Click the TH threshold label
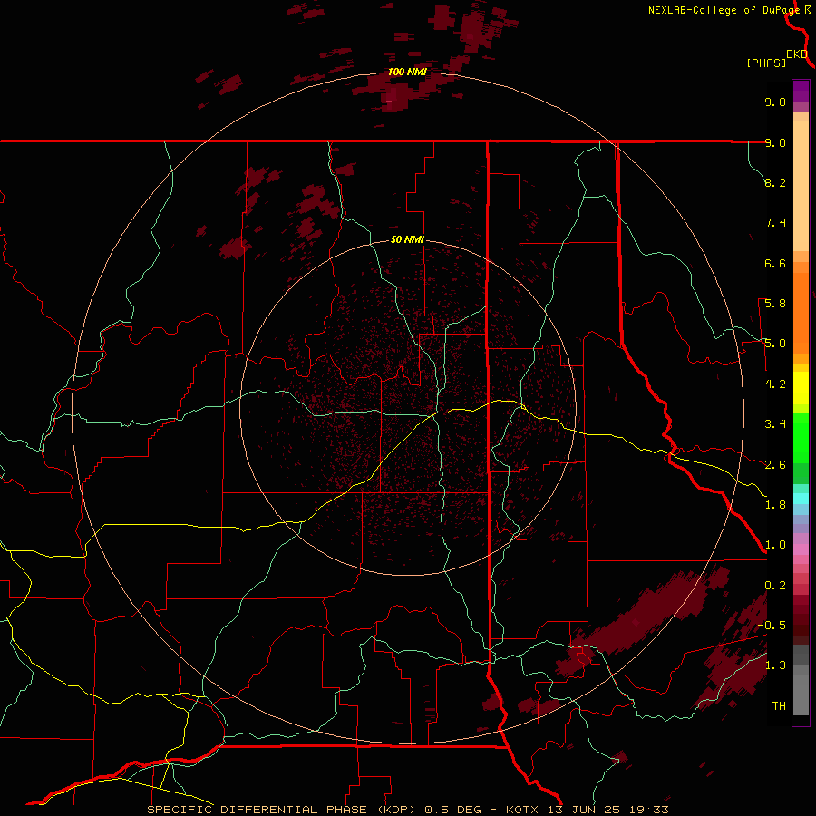 click(779, 706)
